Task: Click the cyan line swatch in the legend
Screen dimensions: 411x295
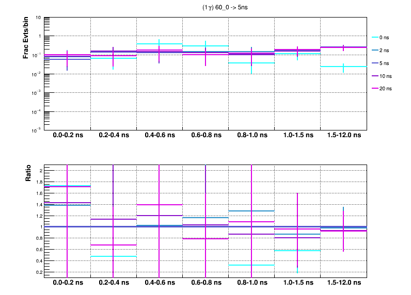Action: [x=375, y=38]
